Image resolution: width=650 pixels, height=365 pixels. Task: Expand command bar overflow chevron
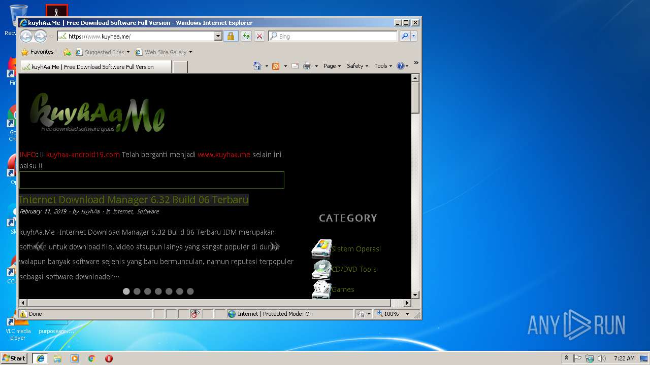(416, 63)
